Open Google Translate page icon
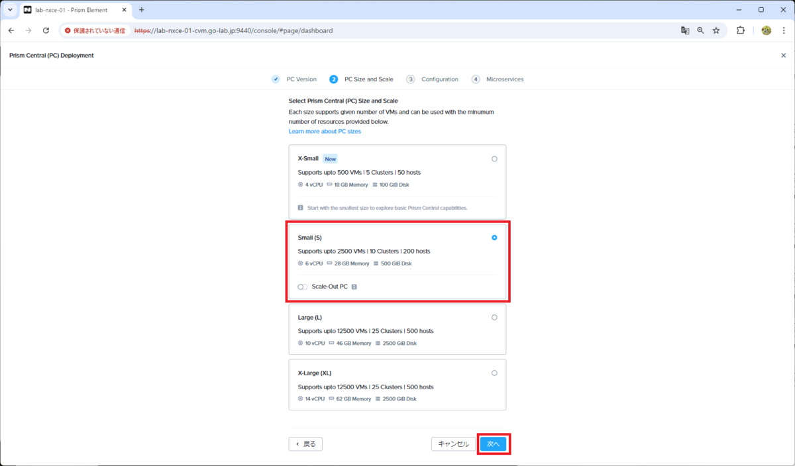Viewport: 795px width, 466px height. coord(685,30)
